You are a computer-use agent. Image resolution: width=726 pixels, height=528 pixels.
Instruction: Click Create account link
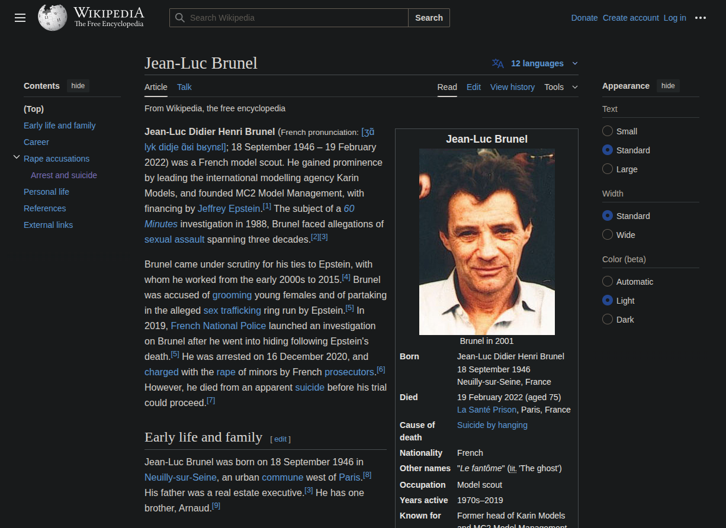631,18
